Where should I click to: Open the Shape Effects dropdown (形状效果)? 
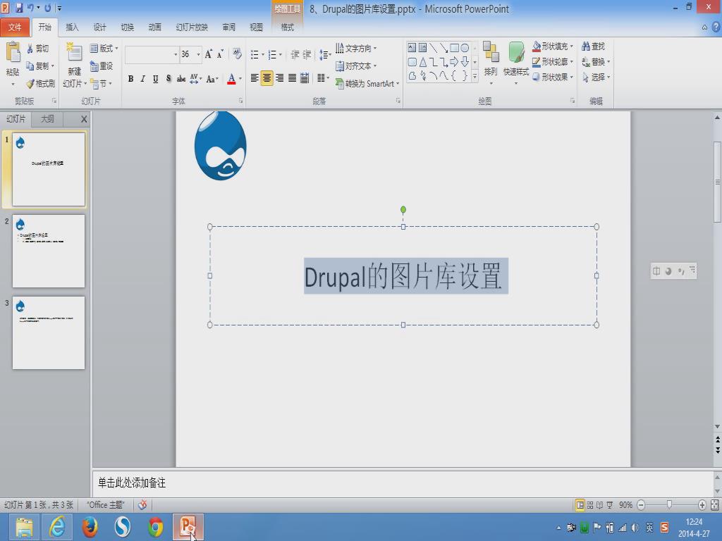[553, 77]
